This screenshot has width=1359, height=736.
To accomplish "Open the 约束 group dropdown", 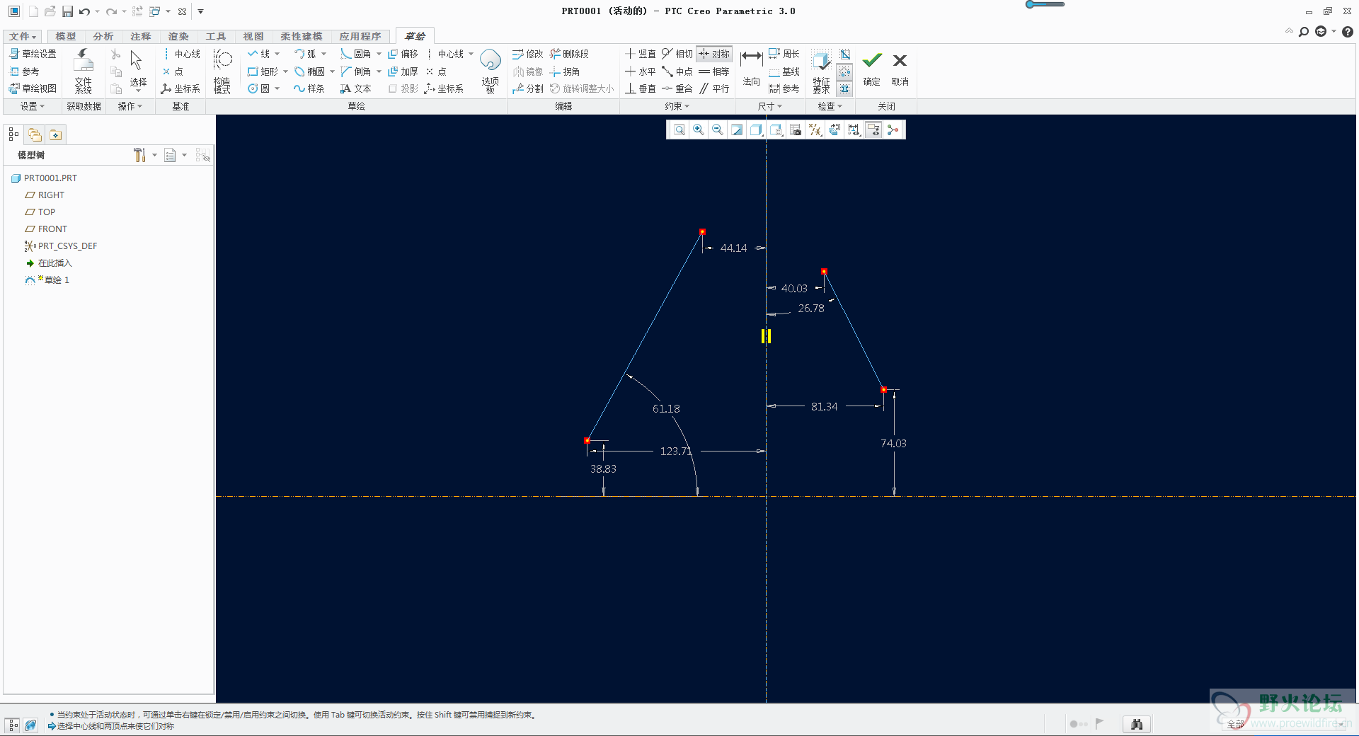I will 677,106.
